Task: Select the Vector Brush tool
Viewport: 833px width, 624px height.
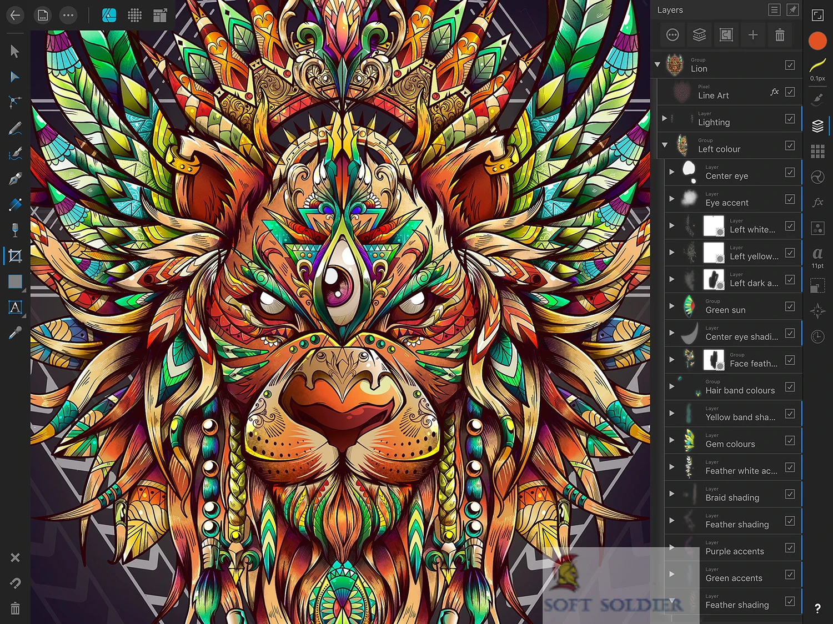Action: pos(15,153)
